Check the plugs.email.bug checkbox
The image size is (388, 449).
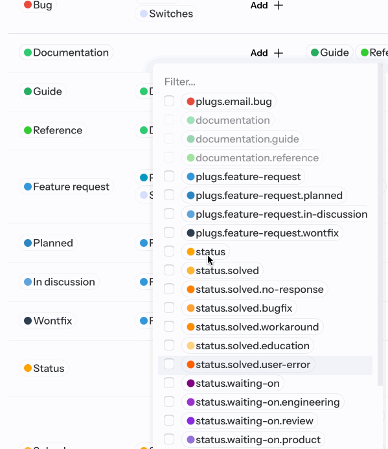tap(169, 101)
